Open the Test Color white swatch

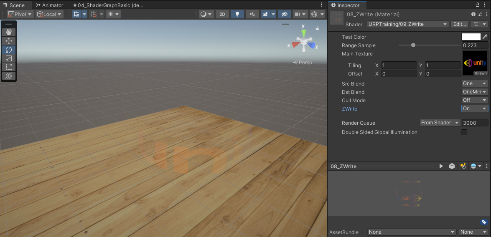click(471, 37)
